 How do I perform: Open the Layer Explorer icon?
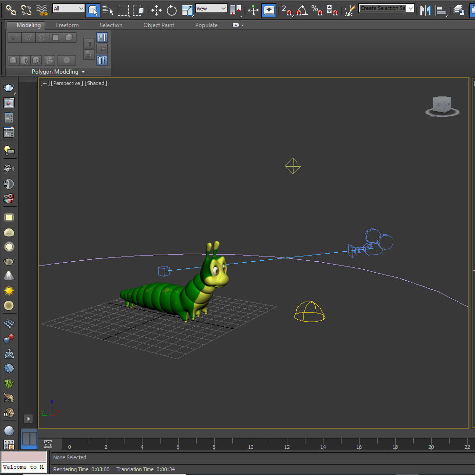click(x=459, y=10)
